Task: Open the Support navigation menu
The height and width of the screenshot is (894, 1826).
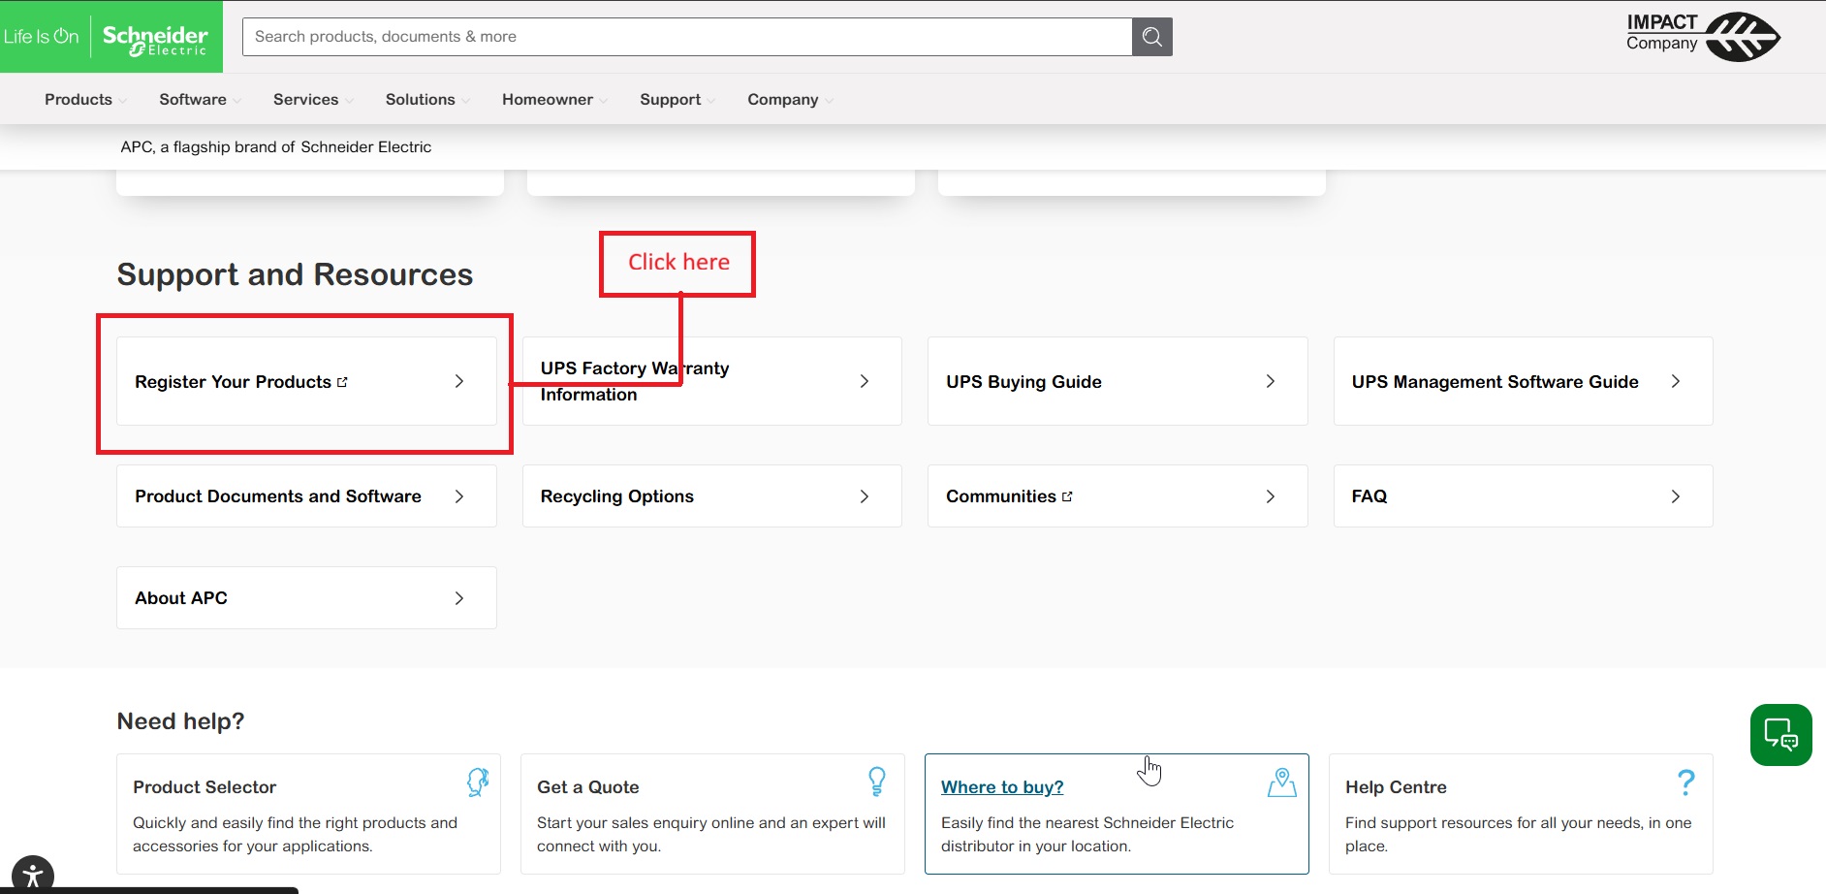Action: coord(671,100)
